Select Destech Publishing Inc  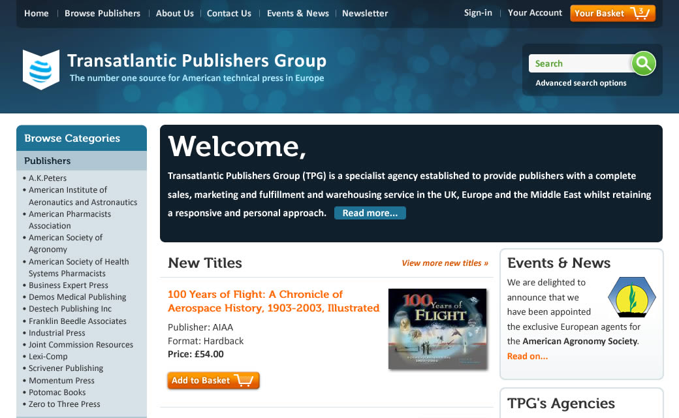point(70,308)
